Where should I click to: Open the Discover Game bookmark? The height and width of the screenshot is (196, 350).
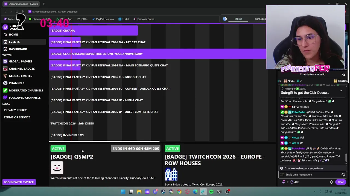coord(144,19)
